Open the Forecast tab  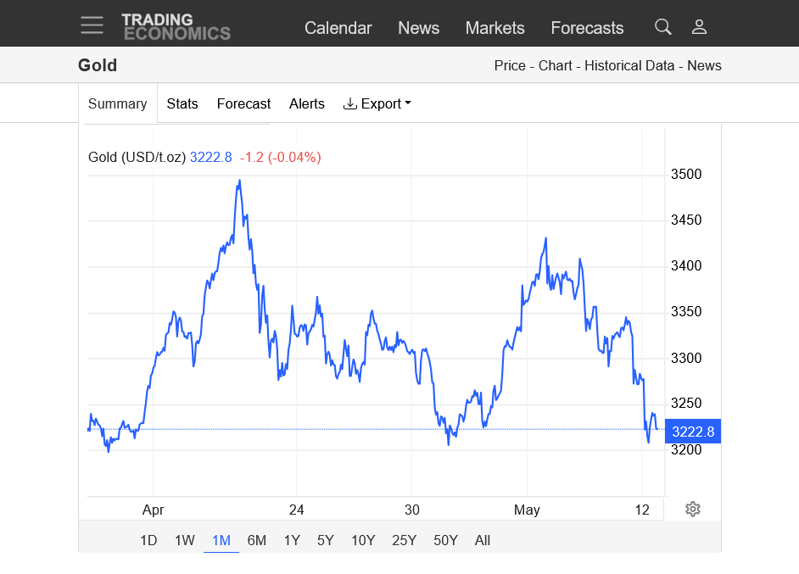[243, 104]
